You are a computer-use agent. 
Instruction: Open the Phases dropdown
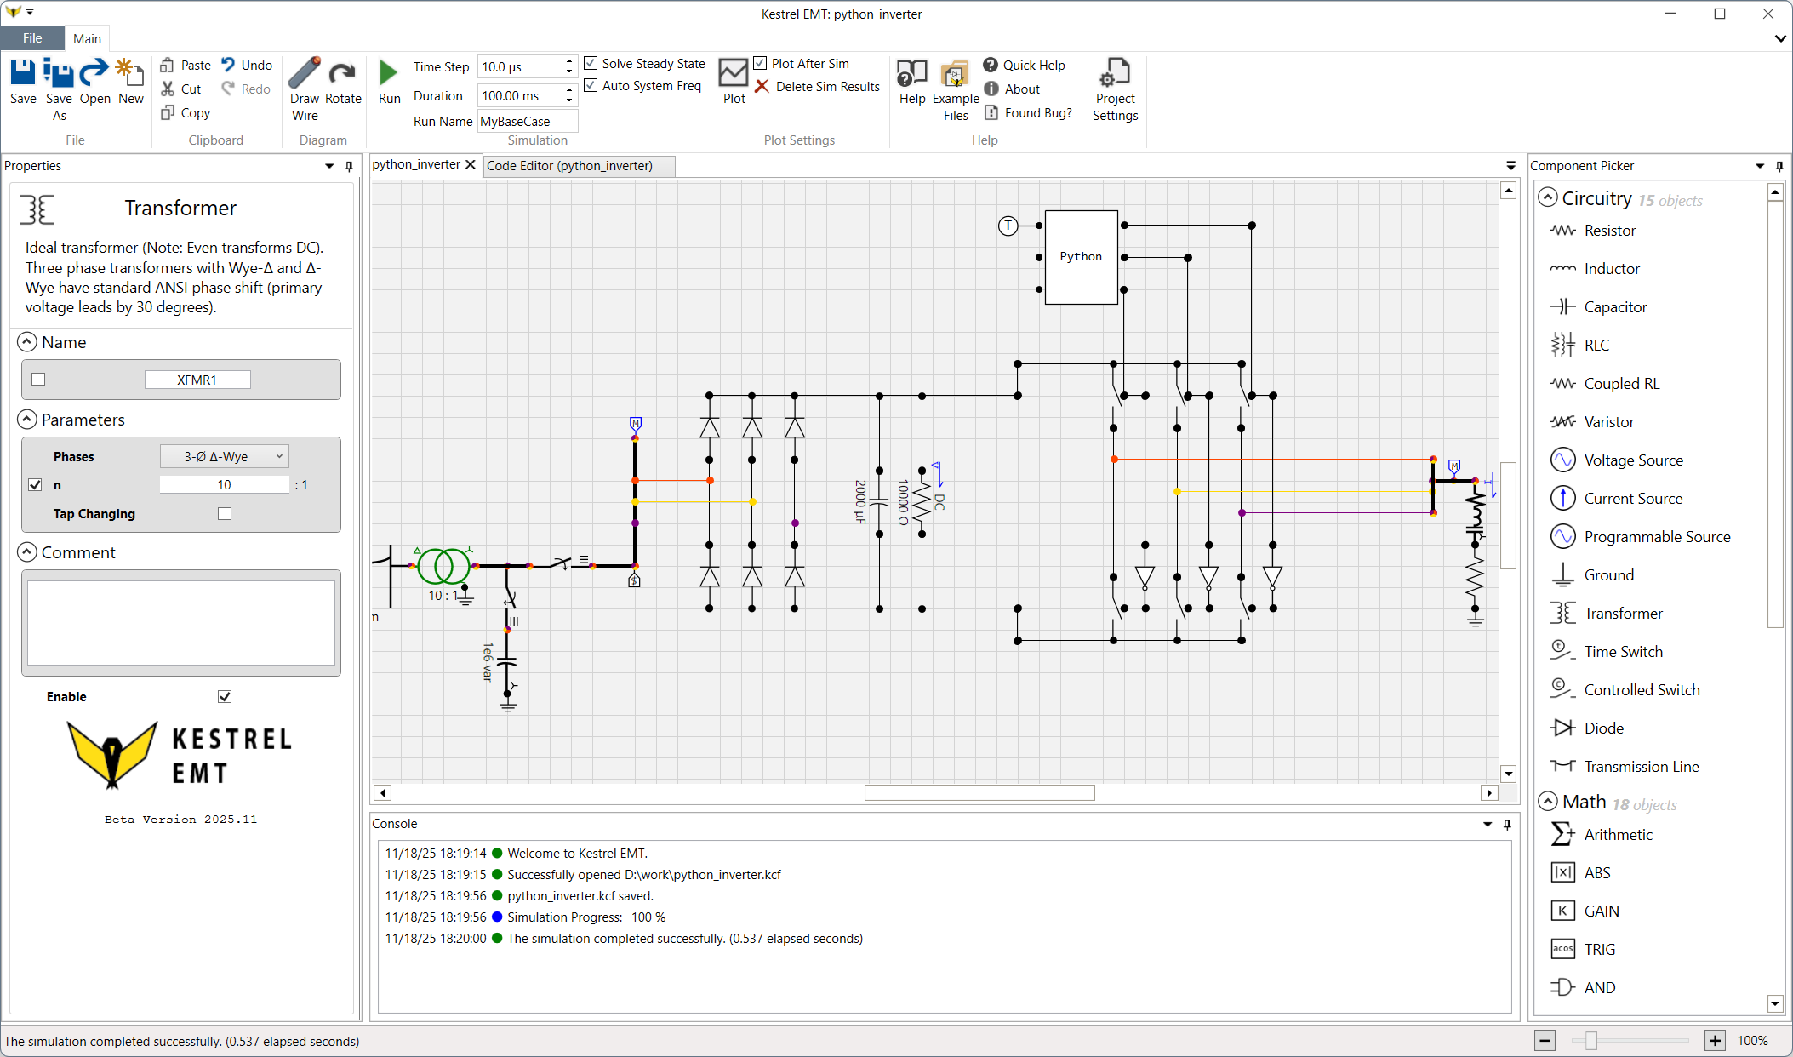click(x=225, y=456)
